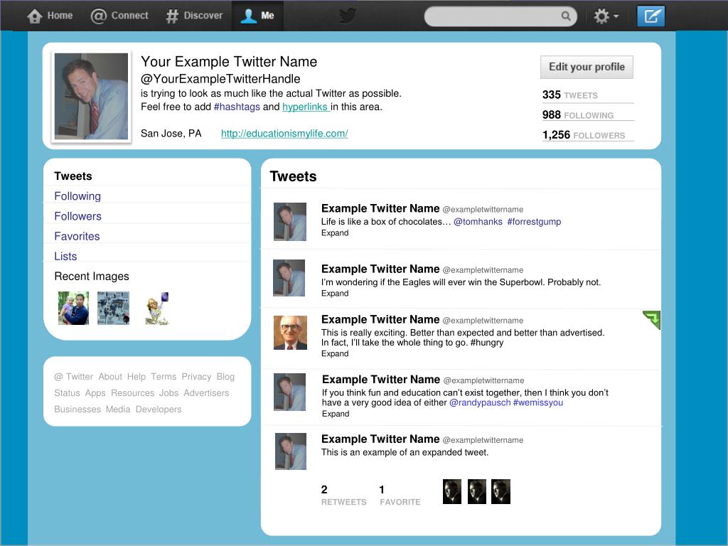Click avatar of the expanded tweet example

click(x=291, y=451)
